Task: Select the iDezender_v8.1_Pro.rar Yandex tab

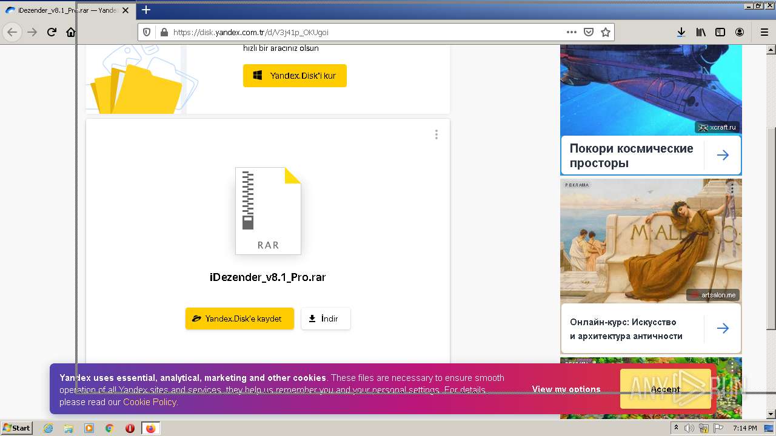Action: [68, 10]
